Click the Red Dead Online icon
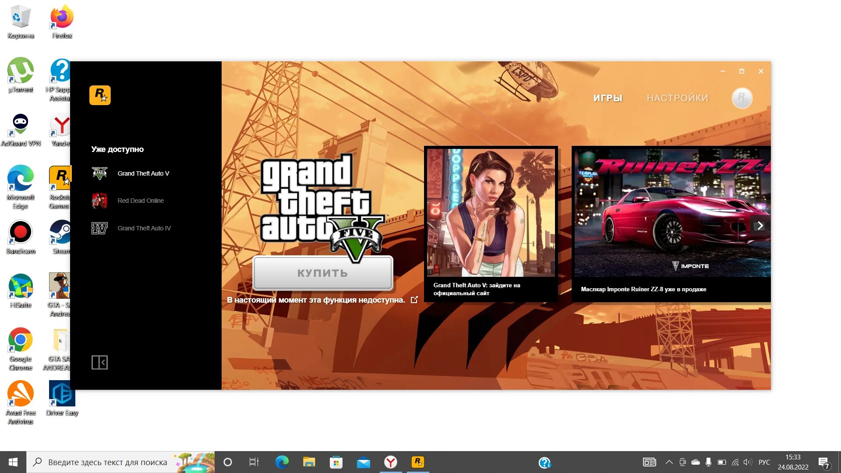841x473 pixels. [x=99, y=201]
